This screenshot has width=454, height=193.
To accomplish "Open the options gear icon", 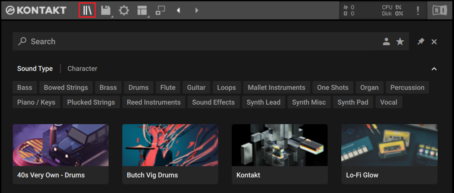I will click(x=124, y=11).
